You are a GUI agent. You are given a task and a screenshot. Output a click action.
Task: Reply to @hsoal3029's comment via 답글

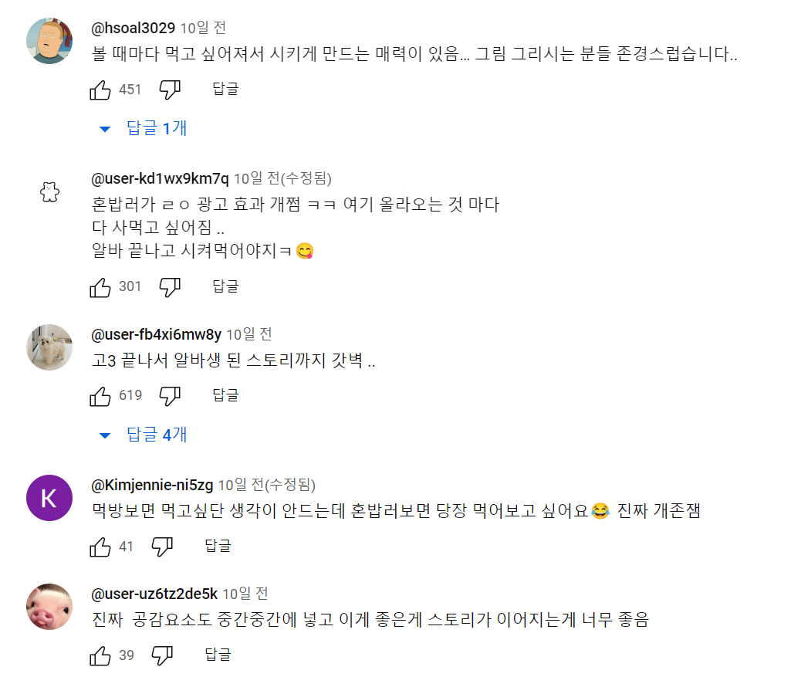coord(225,90)
